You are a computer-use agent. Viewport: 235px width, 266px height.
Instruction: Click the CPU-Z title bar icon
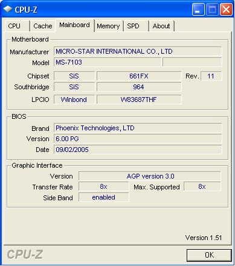[x=8, y=9]
